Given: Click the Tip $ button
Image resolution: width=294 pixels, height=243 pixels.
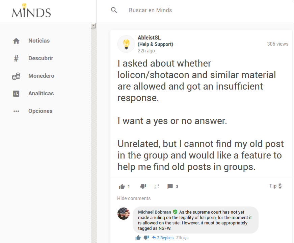Looking at the screenshot, I should tap(275, 186).
